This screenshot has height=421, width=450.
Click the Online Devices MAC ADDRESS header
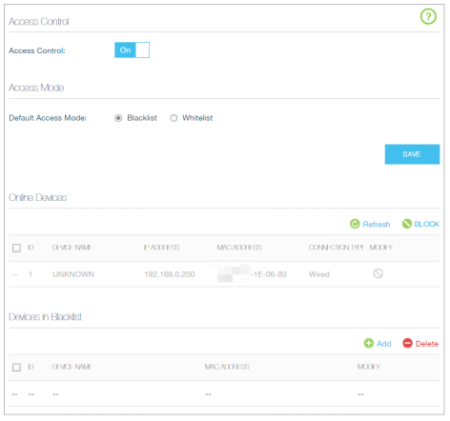click(239, 248)
